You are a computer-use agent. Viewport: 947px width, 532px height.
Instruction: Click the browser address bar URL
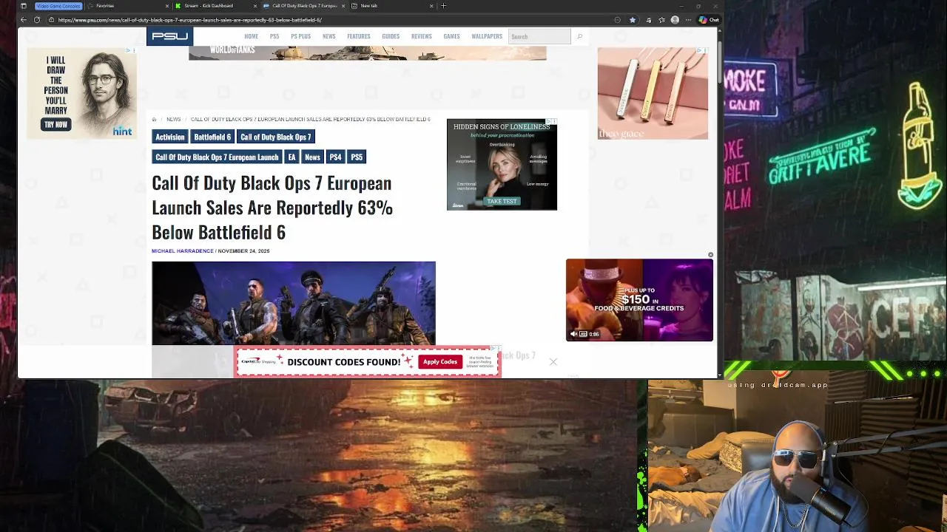tap(189, 20)
